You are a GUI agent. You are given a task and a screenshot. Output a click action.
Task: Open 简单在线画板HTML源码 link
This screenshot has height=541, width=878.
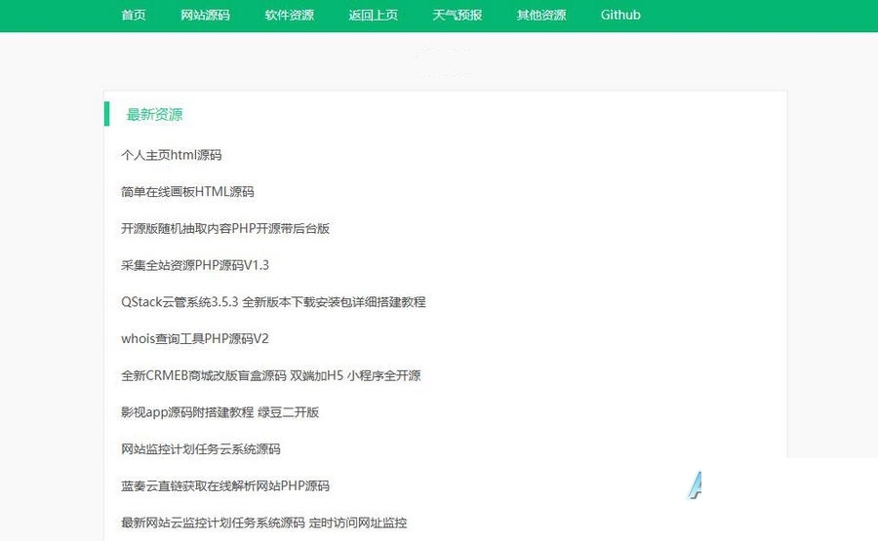click(x=187, y=192)
